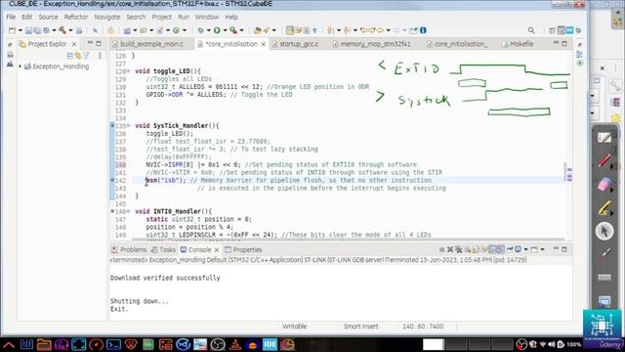
Task: Click the volume icon in system tray
Action: click(x=551, y=344)
